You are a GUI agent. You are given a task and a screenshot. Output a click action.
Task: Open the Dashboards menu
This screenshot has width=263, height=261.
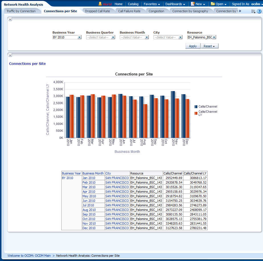coord(175,4)
